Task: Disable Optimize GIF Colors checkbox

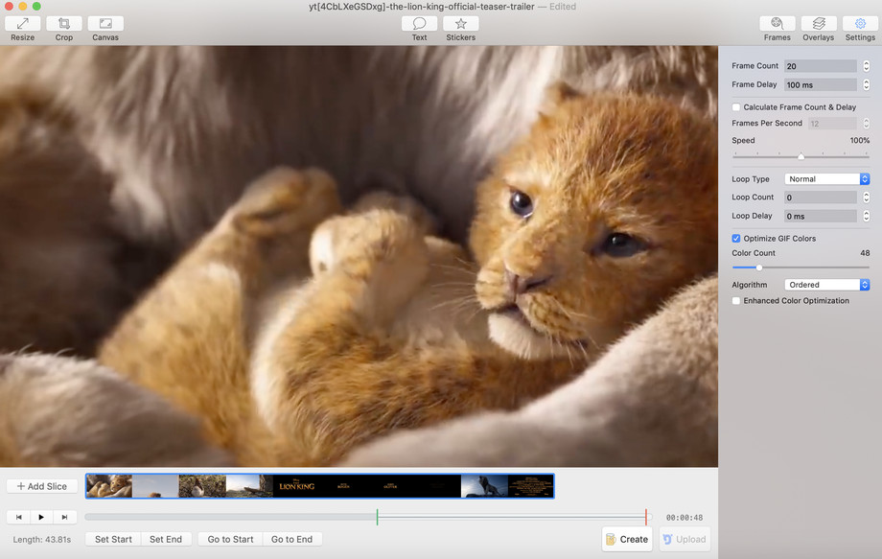Action: pyautogui.click(x=736, y=238)
